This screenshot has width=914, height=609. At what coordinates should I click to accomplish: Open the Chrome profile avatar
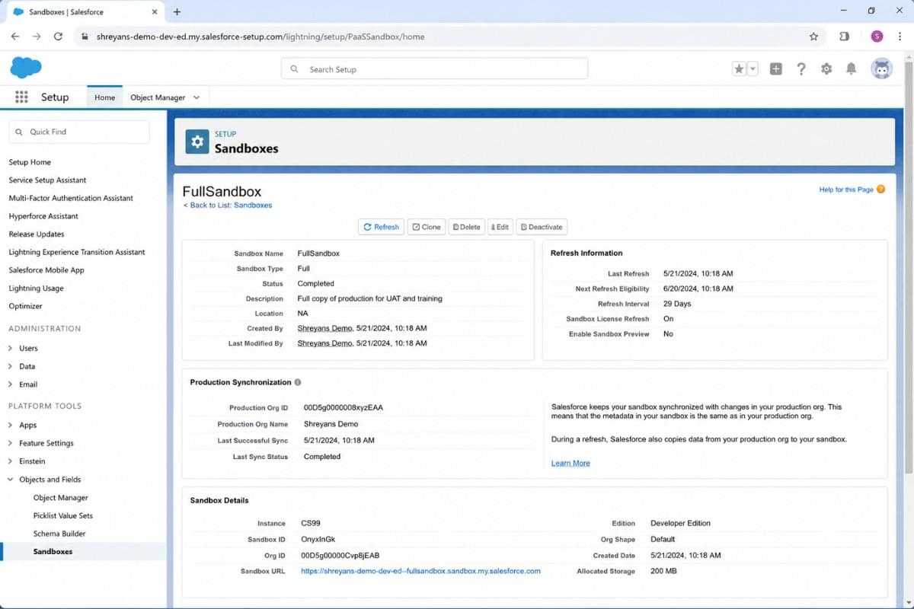[877, 37]
